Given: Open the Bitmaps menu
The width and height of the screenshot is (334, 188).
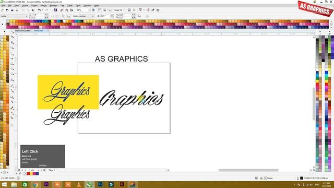Looking at the screenshot, I should click(53, 6).
